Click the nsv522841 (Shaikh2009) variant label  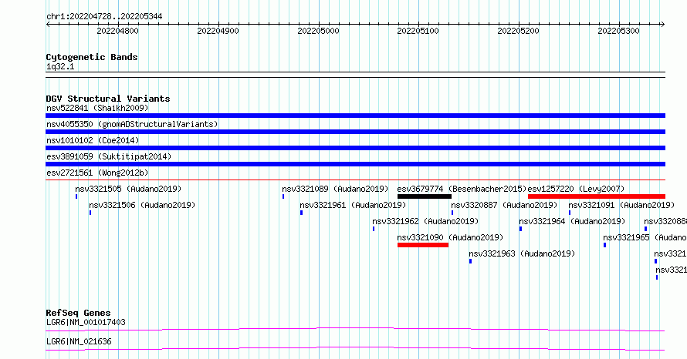[97, 108]
